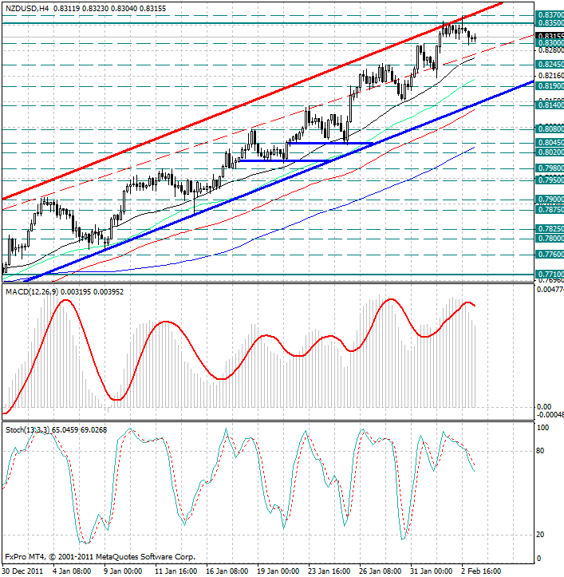Click the 0.8350 price level label
Viewport: 564px width, 577px height.
point(550,23)
